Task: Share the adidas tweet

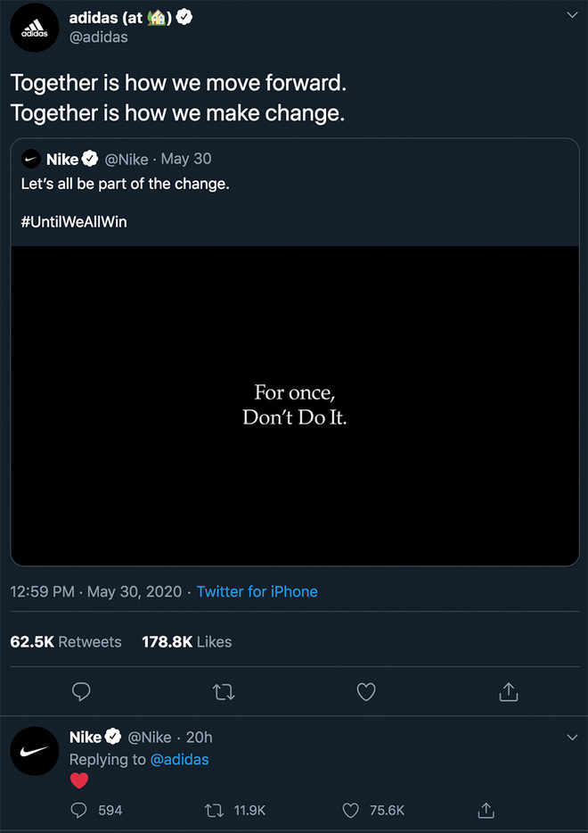Action: click(x=509, y=692)
